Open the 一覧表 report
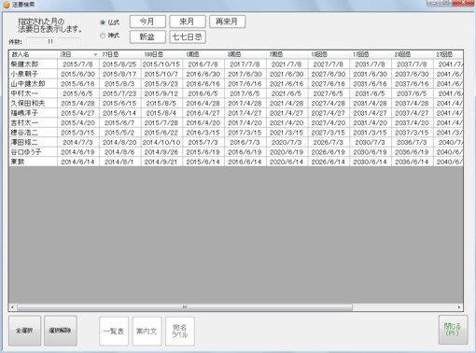This screenshot has width=476, height=353. coord(114,332)
